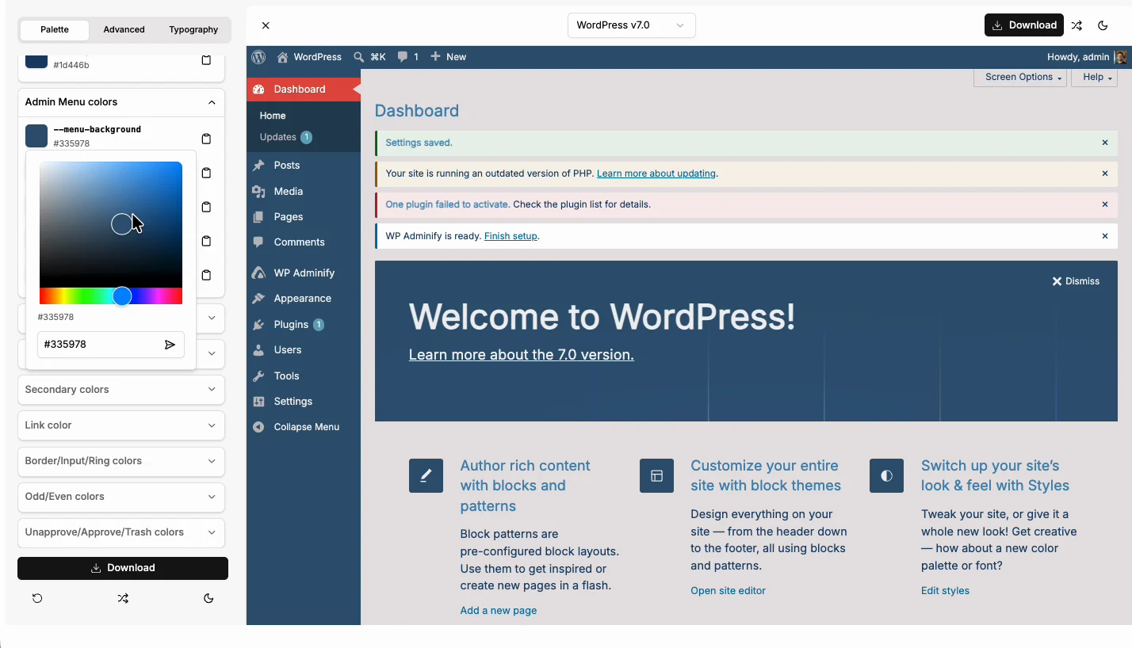Open the WordPress site home link

pyautogui.click(x=309, y=57)
